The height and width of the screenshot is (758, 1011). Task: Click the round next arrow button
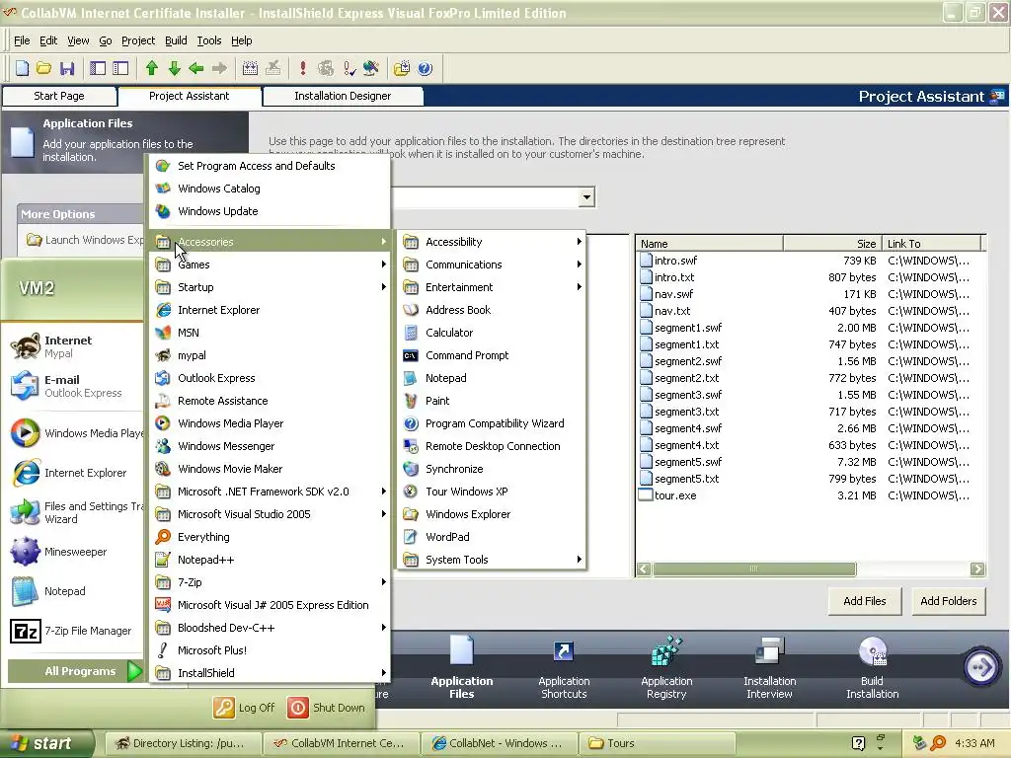(x=981, y=666)
